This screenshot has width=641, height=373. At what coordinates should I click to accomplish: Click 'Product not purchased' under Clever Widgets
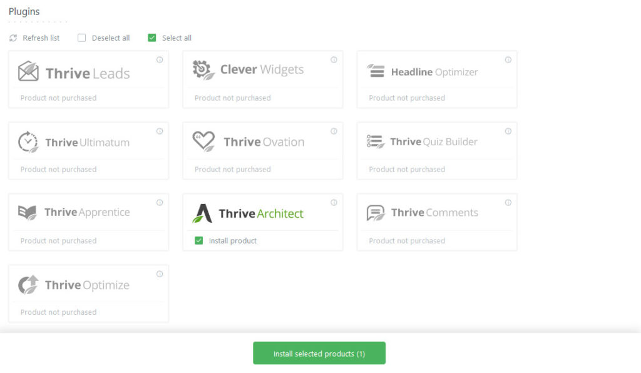[x=233, y=98]
